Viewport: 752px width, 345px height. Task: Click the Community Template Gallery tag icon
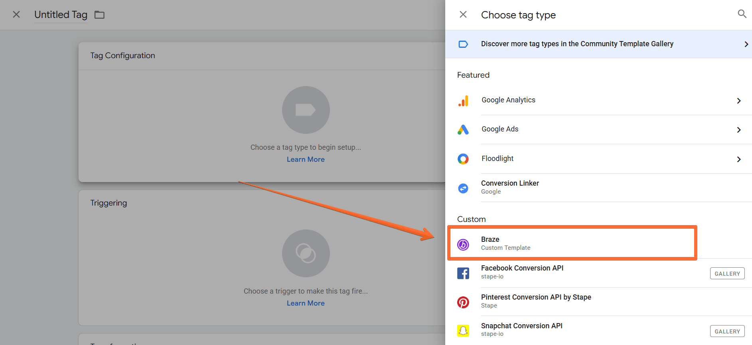463,44
